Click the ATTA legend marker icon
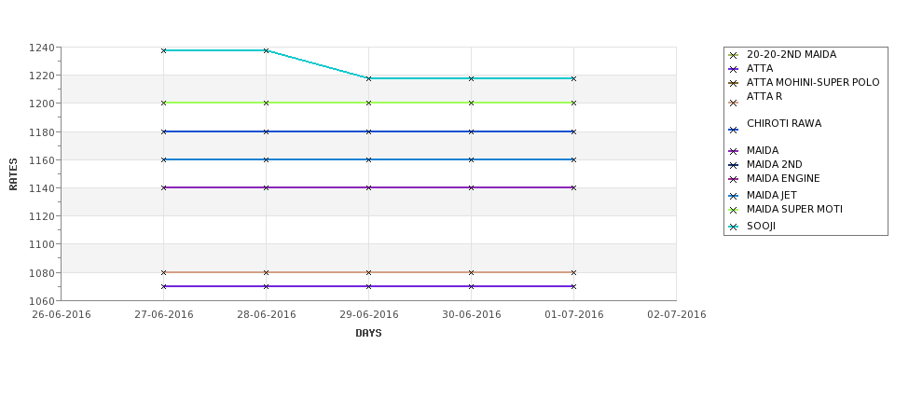 click(x=734, y=70)
